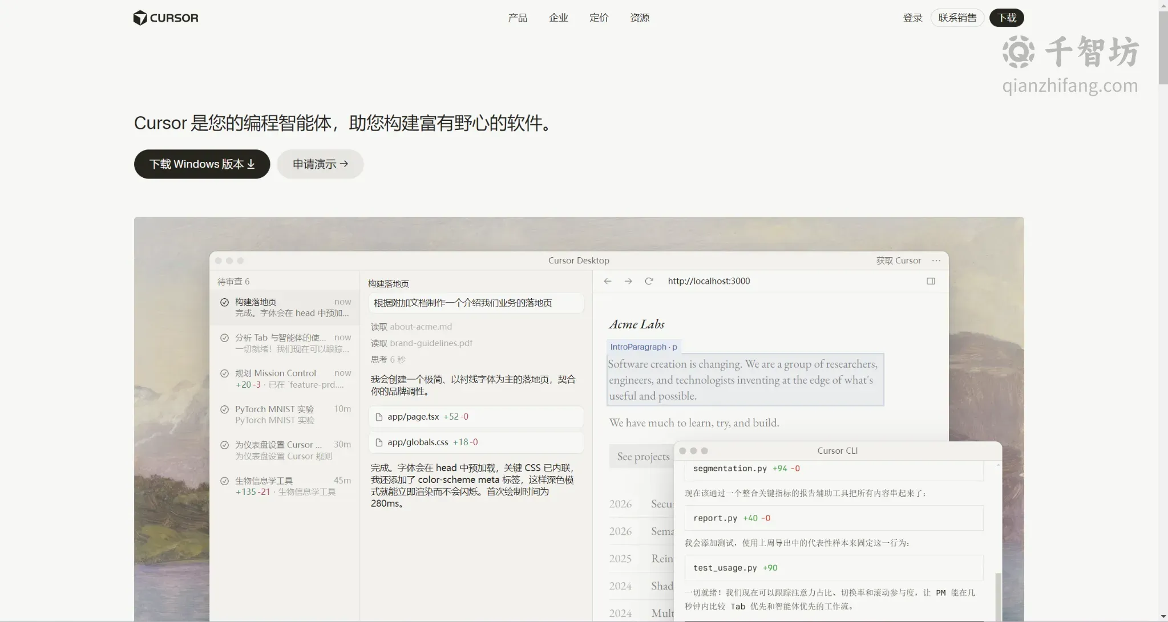The image size is (1168, 622).
Task: Select 分析 Tab 与智能体 task row
Action: (x=285, y=343)
